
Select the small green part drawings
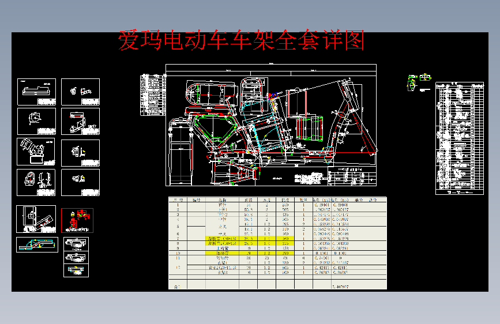[x=419, y=82]
